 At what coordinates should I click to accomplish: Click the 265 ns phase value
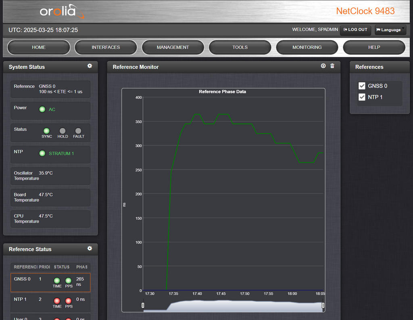[80, 282]
